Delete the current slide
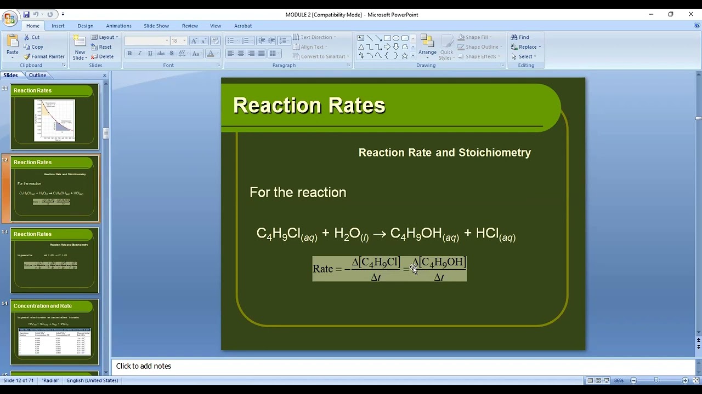The height and width of the screenshot is (394, 702). point(102,56)
